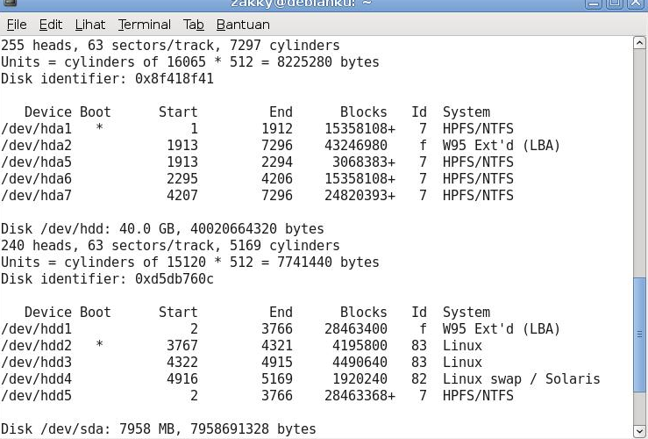Click the terminal window menu icon in titlebar
Screen dimensions: 648x439
click(x=9, y=4)
